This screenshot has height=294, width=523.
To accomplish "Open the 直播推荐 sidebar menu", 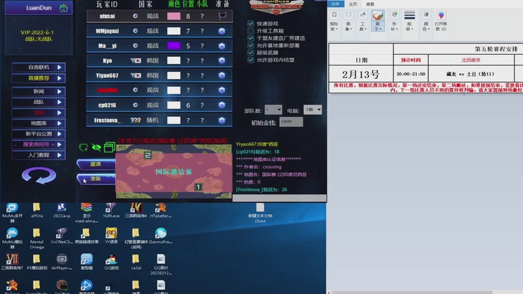I will 39,78.
